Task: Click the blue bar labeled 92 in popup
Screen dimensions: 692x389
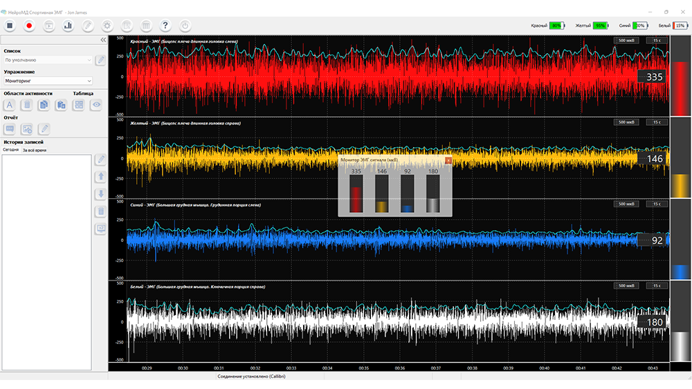Action: (x=408, y=194)
